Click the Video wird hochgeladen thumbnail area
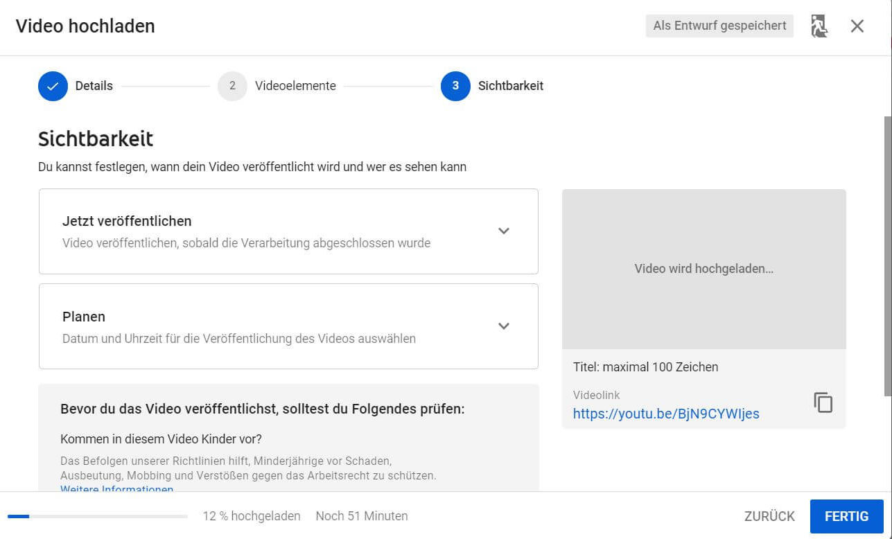 click(x=703, y=269)
